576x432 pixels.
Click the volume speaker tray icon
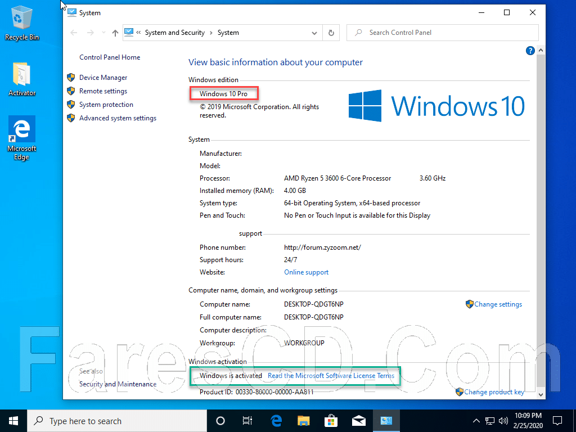point(503,421)
